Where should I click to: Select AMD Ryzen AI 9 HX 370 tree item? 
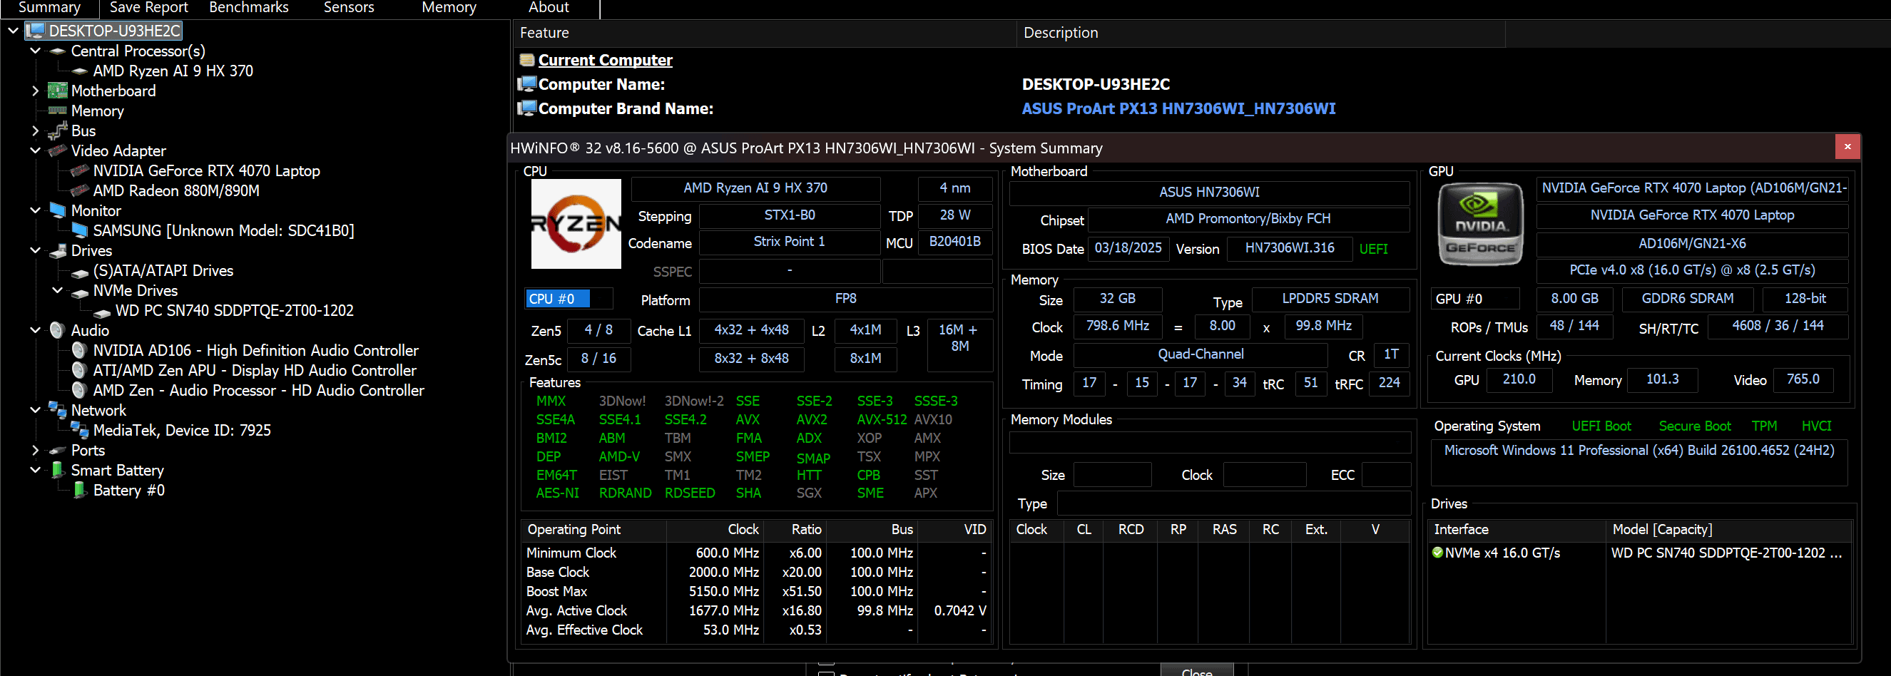tap(173, 71)
